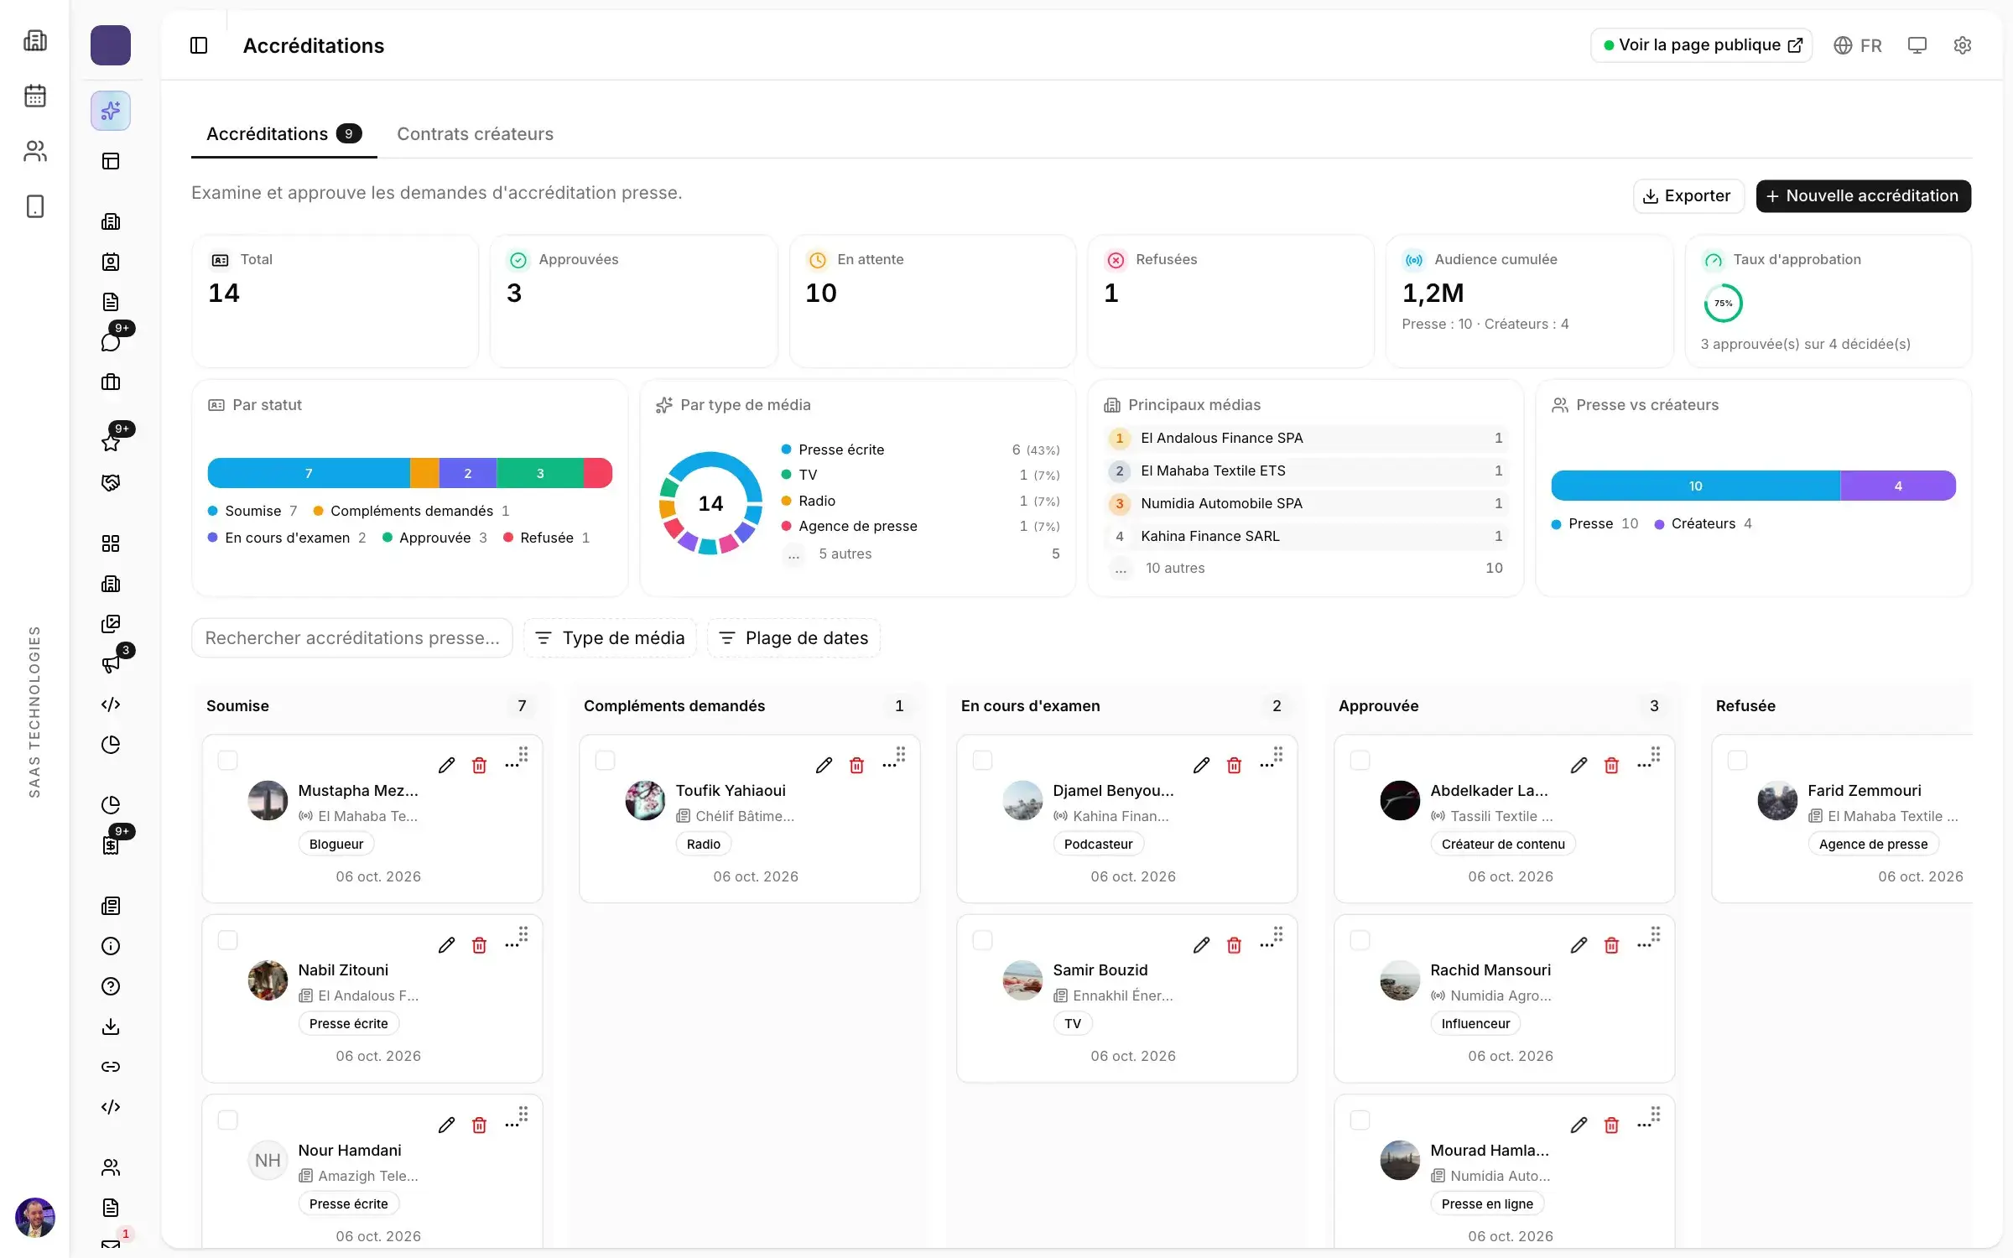2013x1258 pixels.
Task: Open the Type de média filter
Action: pos(610,638)
